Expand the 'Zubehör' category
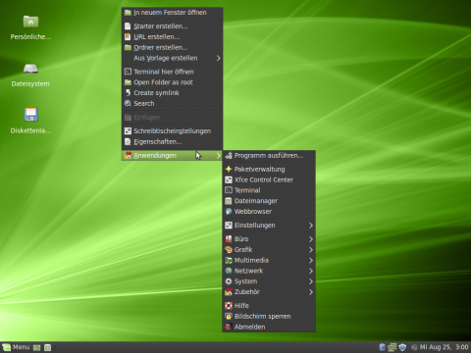The width and height of the screenshot is (471, 353). [x=269, y=292]
